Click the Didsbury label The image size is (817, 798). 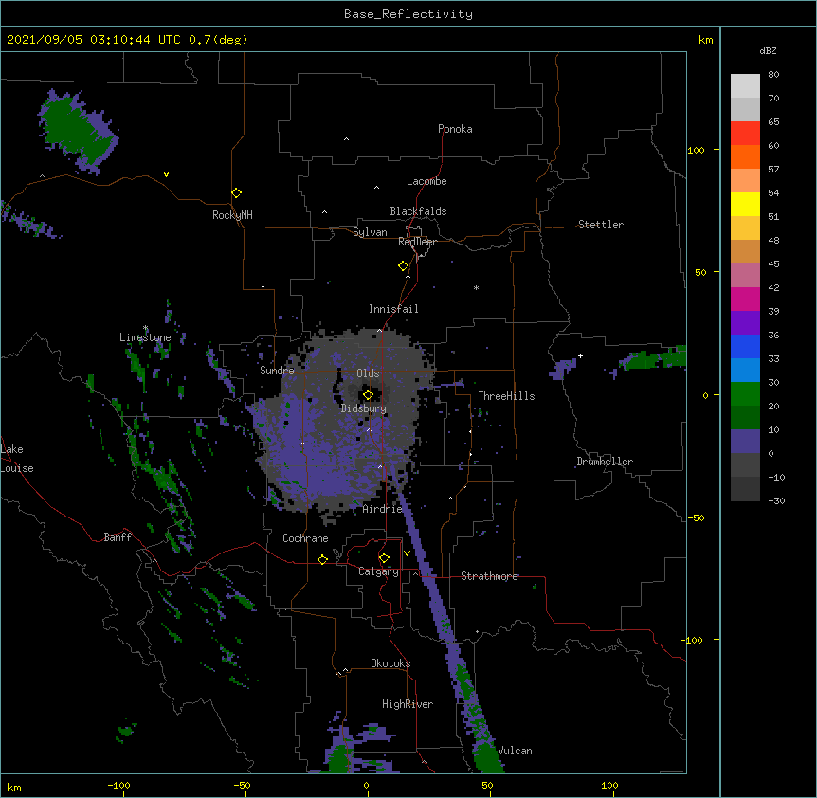364,408
